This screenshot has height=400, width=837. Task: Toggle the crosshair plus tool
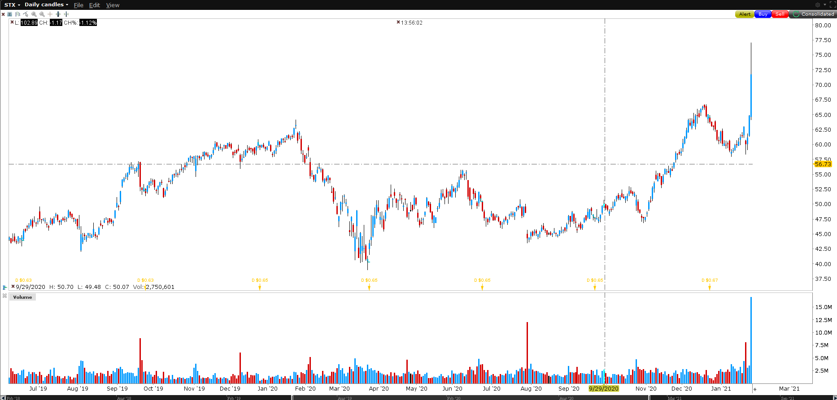pos(50,14)
